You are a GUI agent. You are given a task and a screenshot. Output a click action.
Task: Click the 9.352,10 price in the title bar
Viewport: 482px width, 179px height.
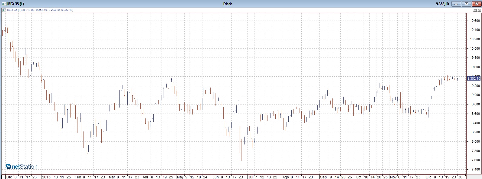(442, 4)
